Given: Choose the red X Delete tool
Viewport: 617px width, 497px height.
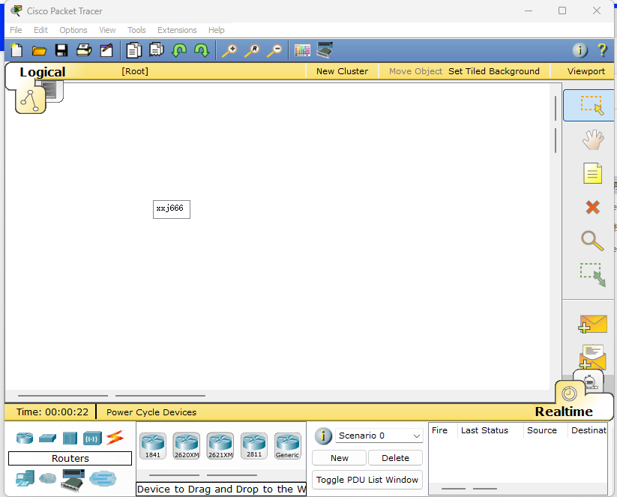Looking at the screenshot, I should pos(592,207).
